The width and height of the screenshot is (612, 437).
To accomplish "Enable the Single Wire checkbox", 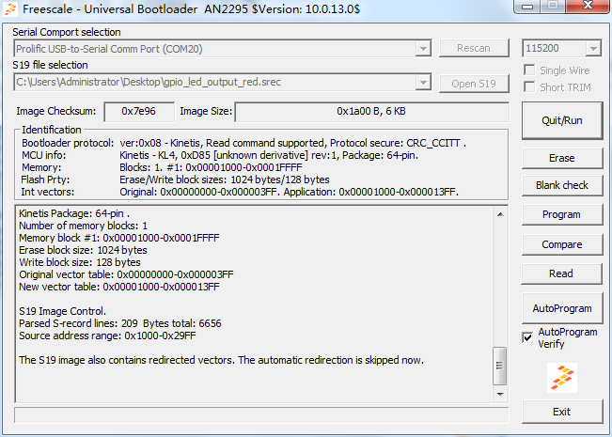I will coord(530,70).
